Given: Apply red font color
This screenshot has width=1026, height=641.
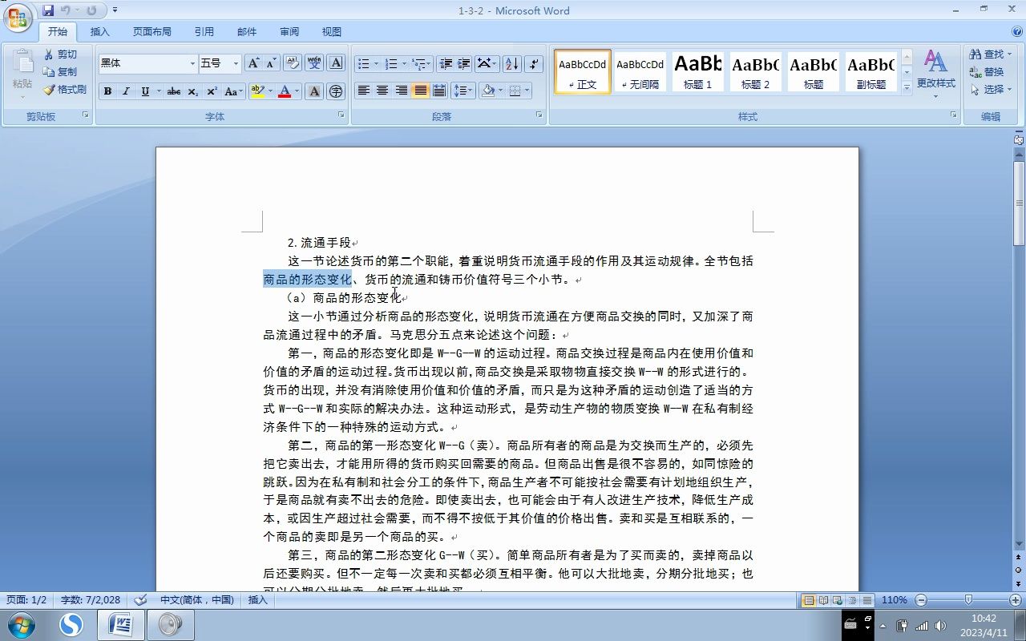Looking at the screenshot, I should (x=284, y=91).
